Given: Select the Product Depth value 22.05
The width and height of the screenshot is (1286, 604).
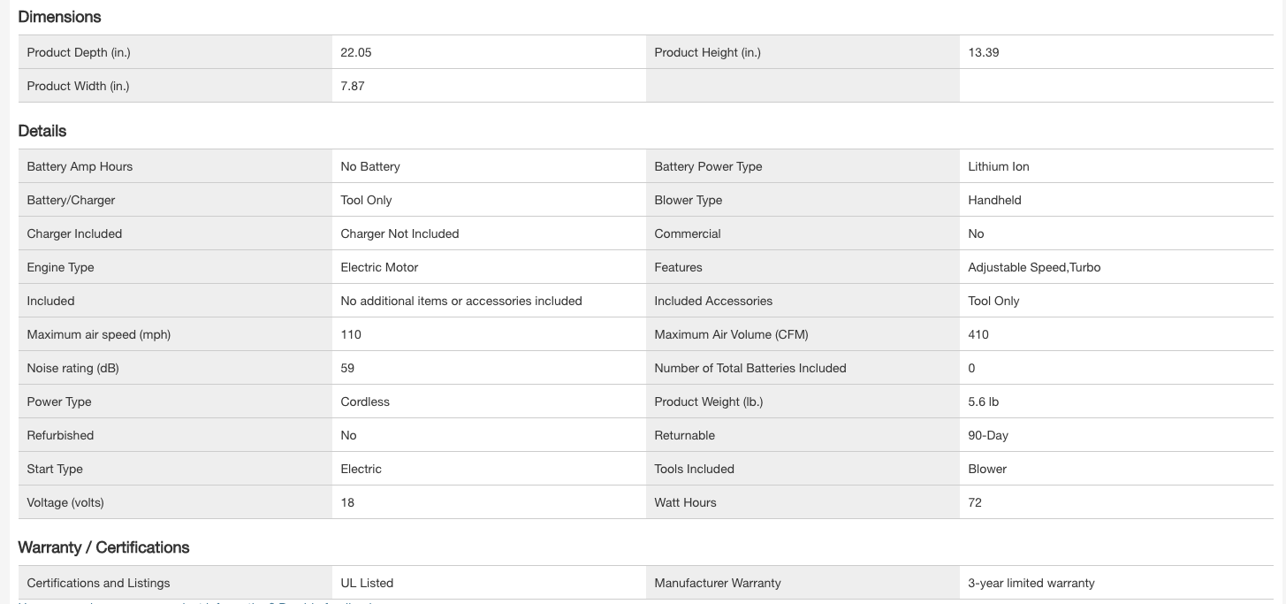Looking at the screenshot, I should (356, 52).
